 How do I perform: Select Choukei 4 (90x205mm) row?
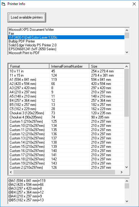point(67,117)
